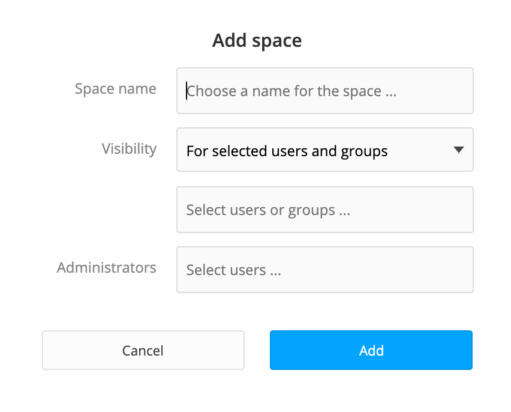The width and height of the screenshot is (511, 412).
Task: Click the 'Add space' dialog heading
Action: pos(257,41)
